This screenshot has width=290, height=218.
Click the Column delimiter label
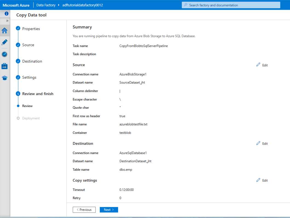click(x=85, y=91)
